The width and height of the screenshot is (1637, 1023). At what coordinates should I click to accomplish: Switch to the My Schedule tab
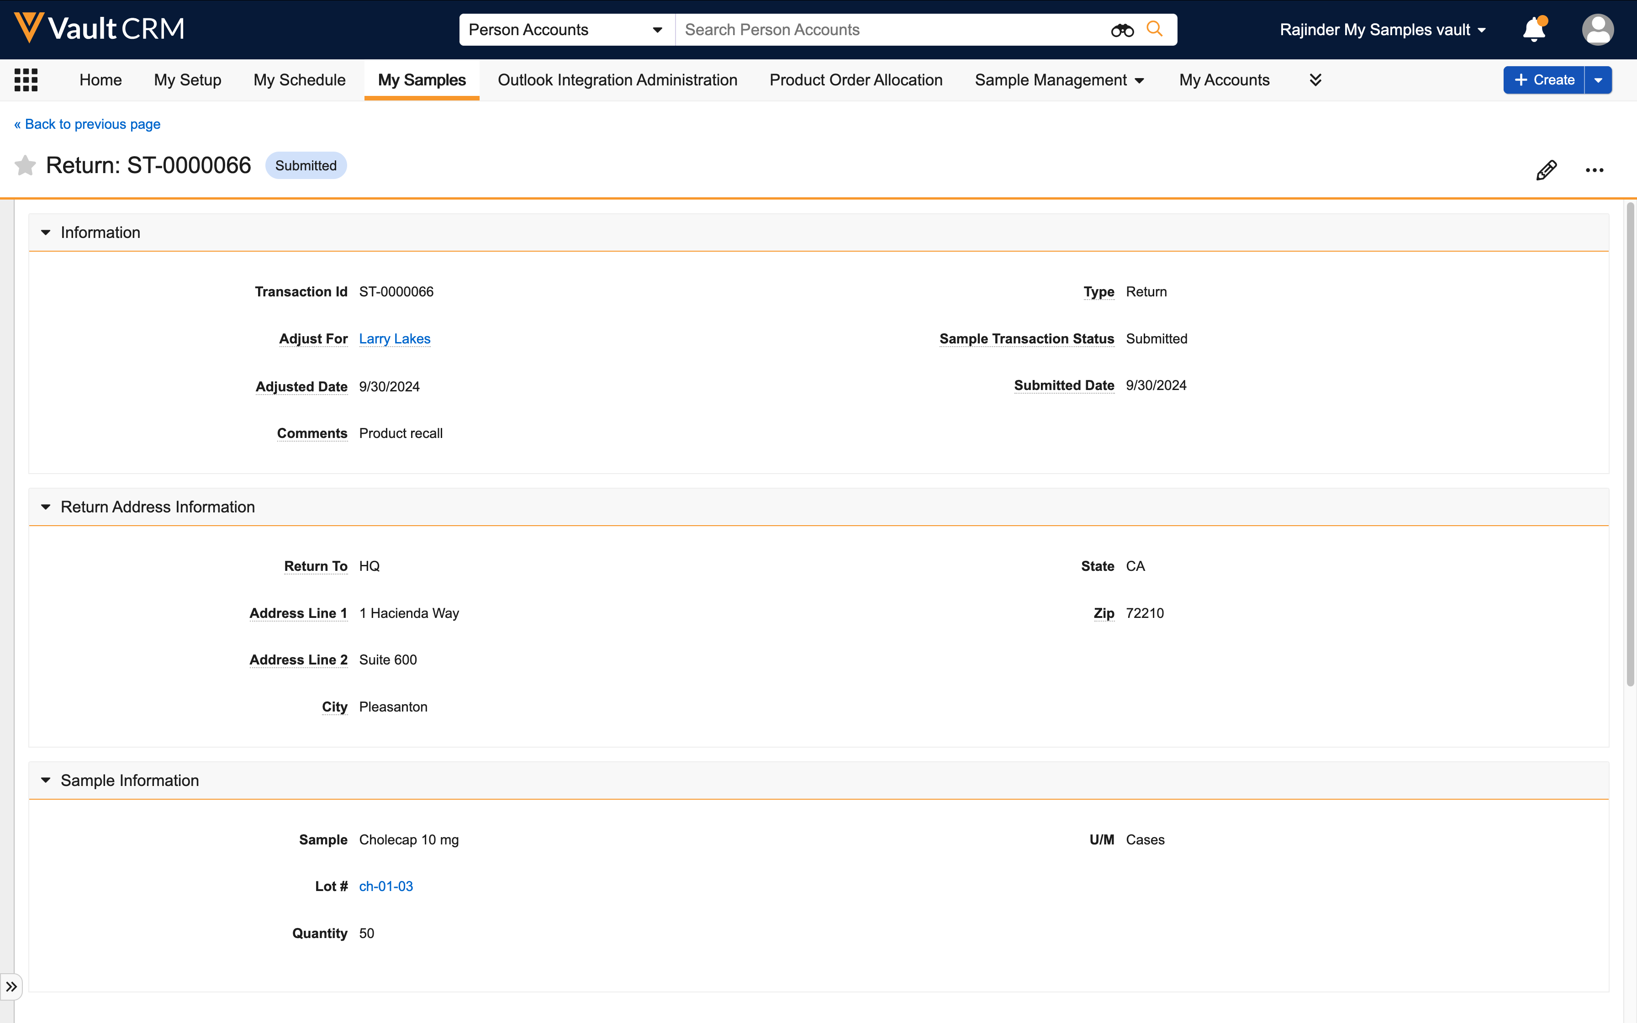299,80
